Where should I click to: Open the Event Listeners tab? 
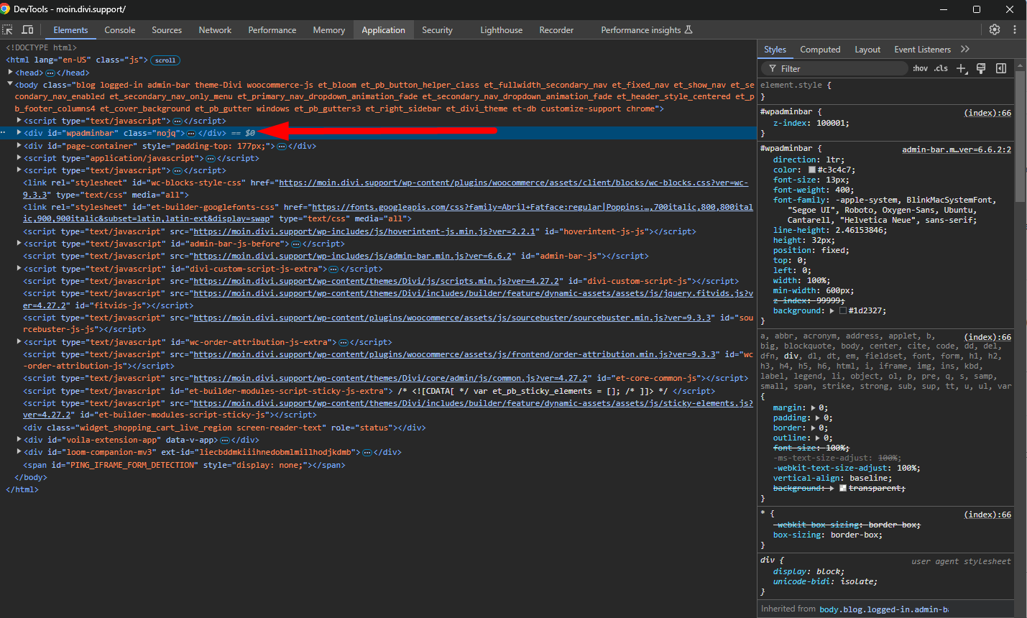pyautogui.click(x=922, y=49)
